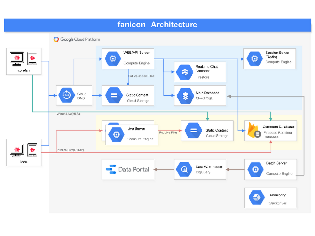Click the "Session Server (Redis)" title text
315x236 pixels.
click(x=278, y=55)
